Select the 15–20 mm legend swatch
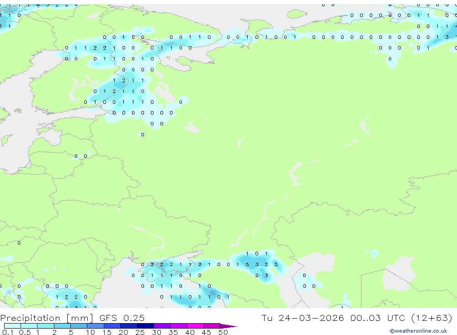 tap(112, 326)
